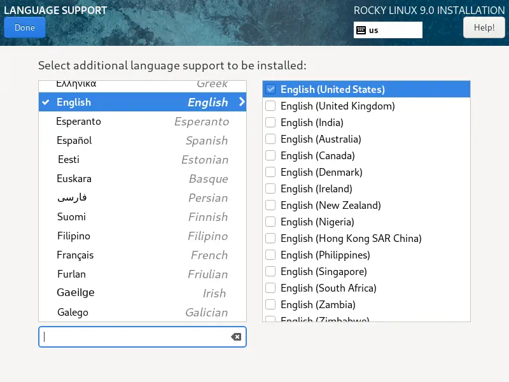This screenshot has width=509, height=382.
Task: Enable English (Zambia) checkbox
Action: (x=270, y=305)
